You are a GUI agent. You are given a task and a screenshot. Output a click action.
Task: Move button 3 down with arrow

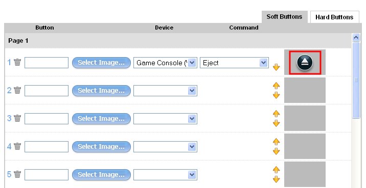[x=277, y=123]
